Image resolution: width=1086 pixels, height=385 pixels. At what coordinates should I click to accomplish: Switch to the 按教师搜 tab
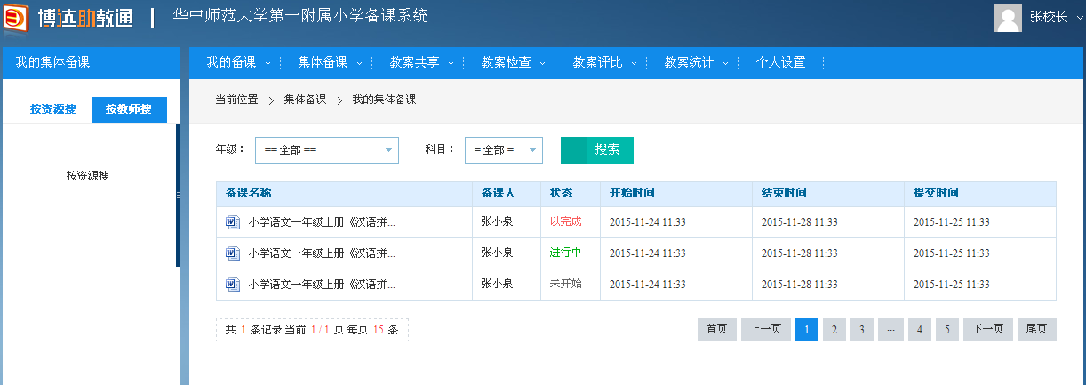(x=129, y=109)
